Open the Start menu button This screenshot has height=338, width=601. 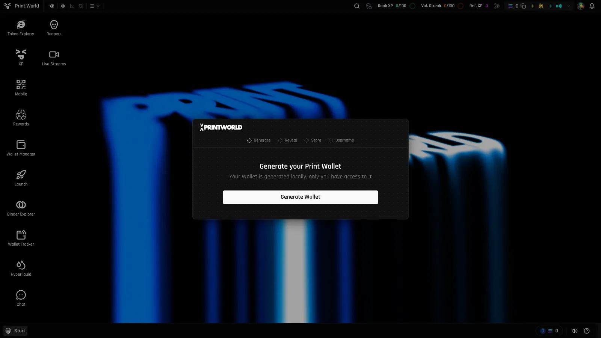[15, 331]
